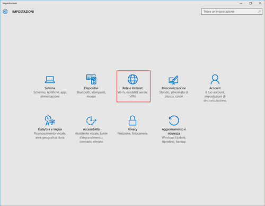Screen dimensions: 265x206
Task: Open the Privacy padlock icon
Action: [x=132, y=120]
